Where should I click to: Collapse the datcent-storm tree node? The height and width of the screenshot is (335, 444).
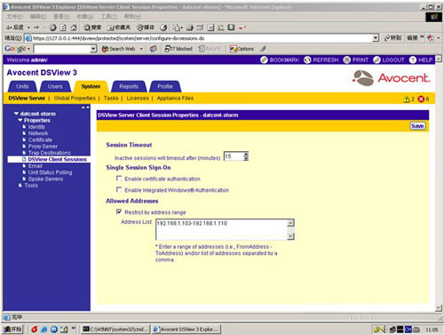tap(16, 114)
